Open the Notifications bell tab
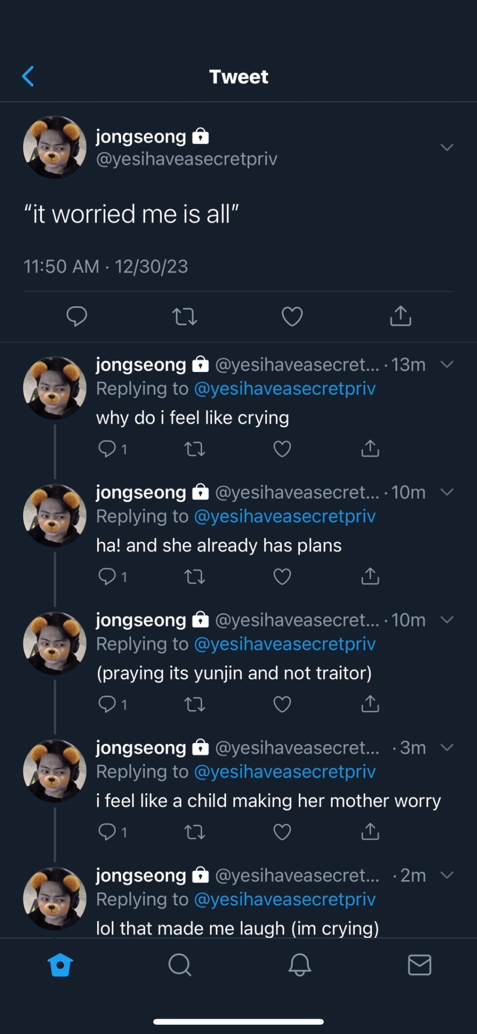477x1034 pixels. (x=300, y=965)
